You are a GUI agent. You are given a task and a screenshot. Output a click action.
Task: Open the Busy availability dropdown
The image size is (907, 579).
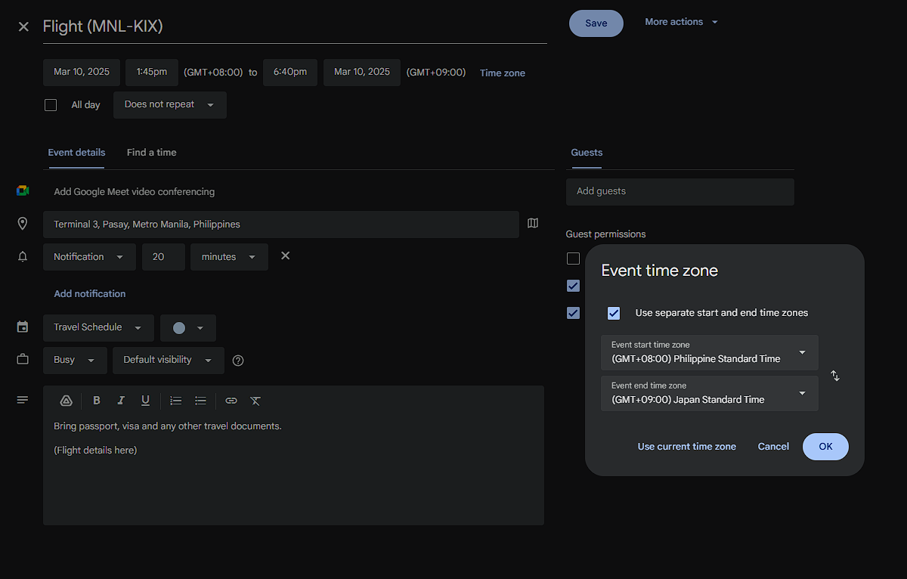tap(75, 361)
